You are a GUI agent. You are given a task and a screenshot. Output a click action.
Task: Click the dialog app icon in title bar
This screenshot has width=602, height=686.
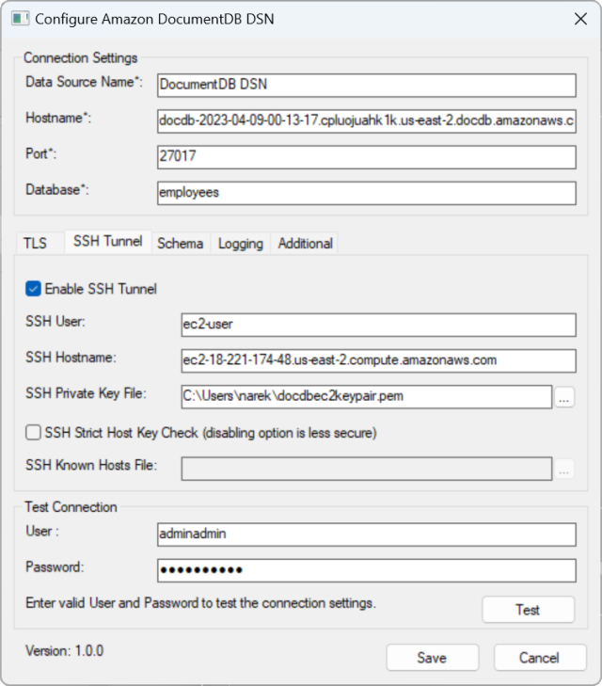coord(18,18)
